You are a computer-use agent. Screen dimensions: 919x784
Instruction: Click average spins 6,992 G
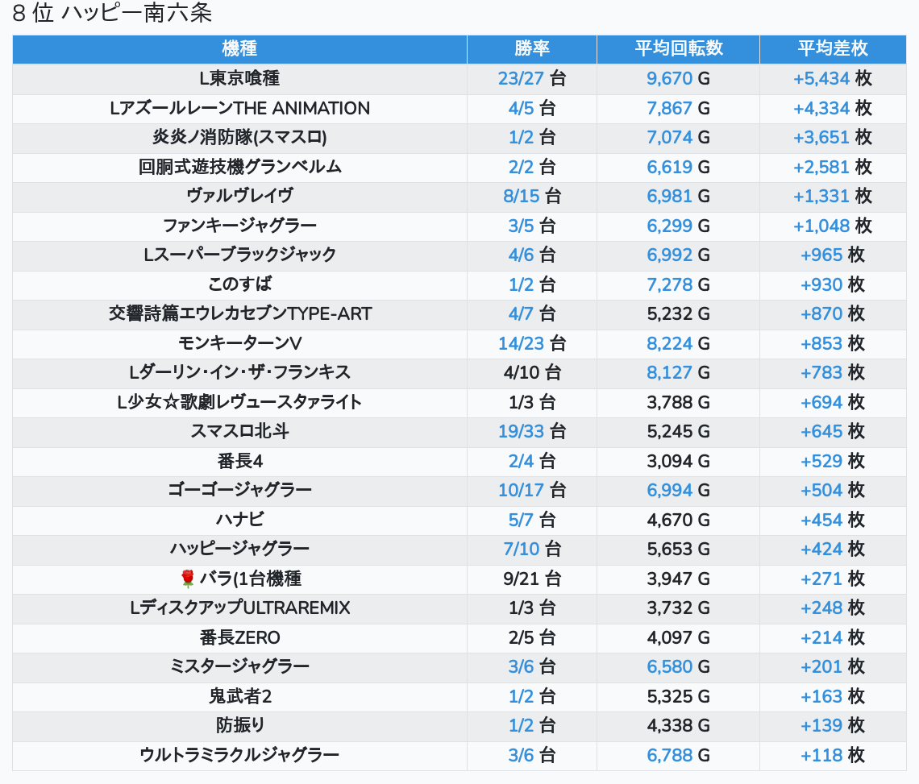679,255
